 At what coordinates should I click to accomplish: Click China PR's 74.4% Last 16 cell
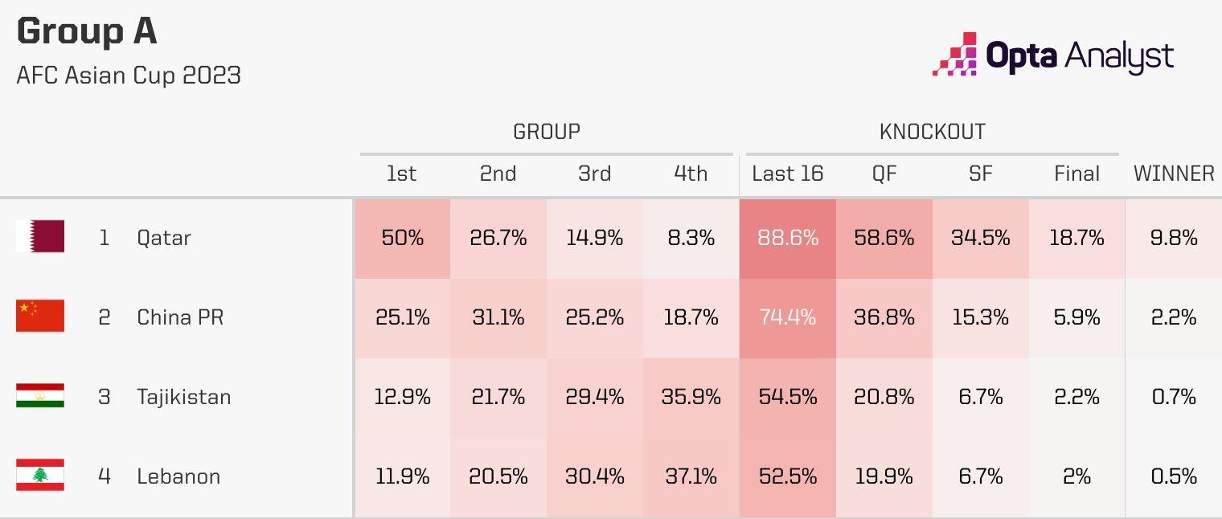[x=788, y=317]
